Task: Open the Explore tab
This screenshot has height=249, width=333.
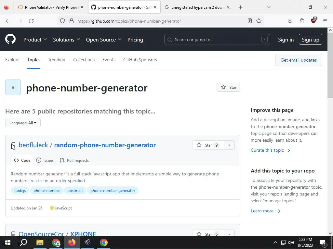Action: click(12, 60)
